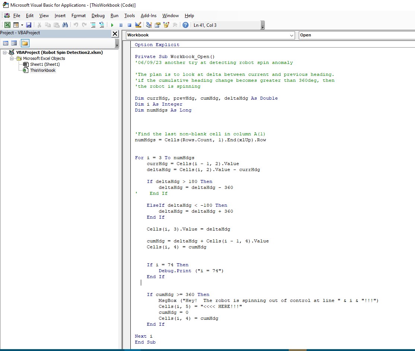Image resolution: width=415 pixels, height=351 pixels.
Task: Open the Format menu
Action: coord(79,16)
